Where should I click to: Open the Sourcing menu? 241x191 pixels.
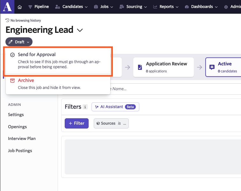(x=133, y=7)
